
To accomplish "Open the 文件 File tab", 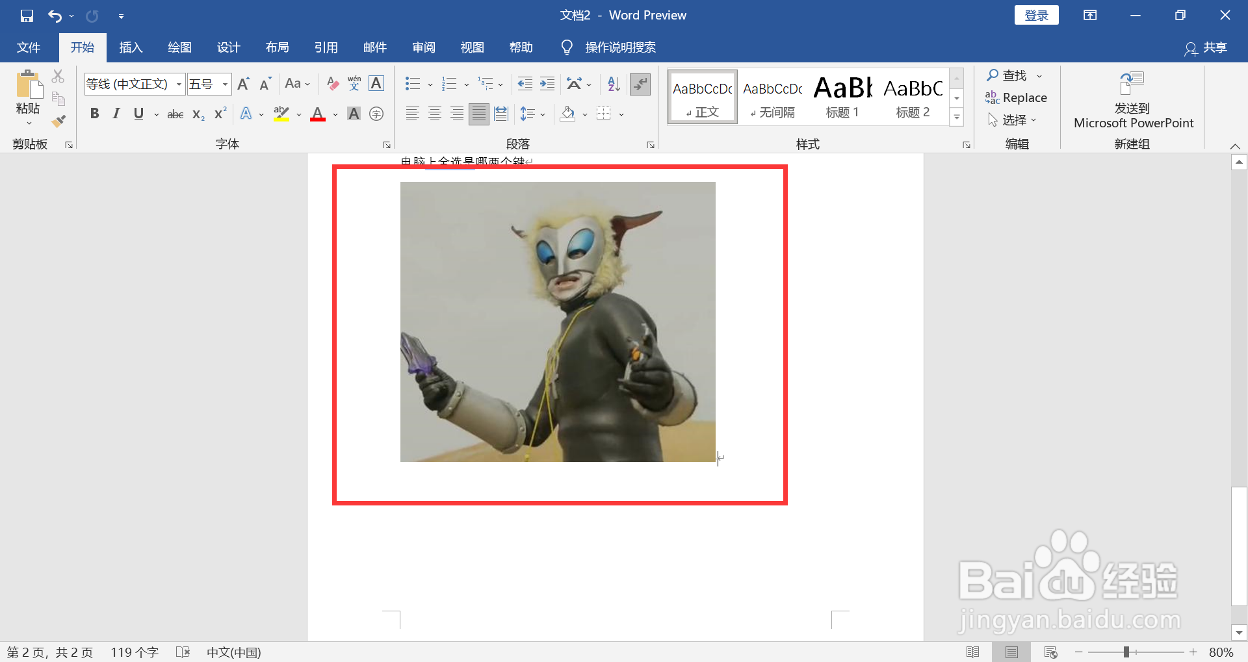I will pyautogui.click(x=29, y=47).
